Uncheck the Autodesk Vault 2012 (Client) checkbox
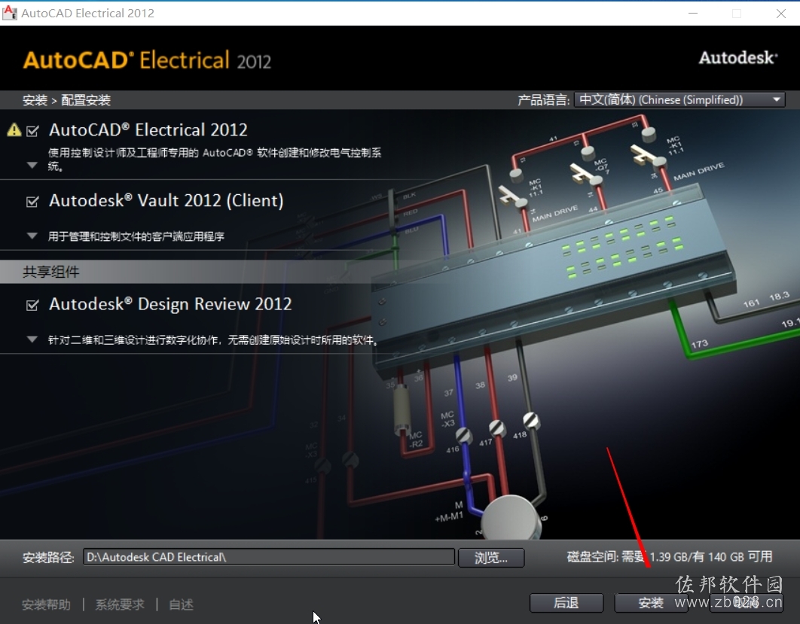Image resolution: width=800 pixels, height=624 pixels. pyautogui.click(x=32, y=202)
